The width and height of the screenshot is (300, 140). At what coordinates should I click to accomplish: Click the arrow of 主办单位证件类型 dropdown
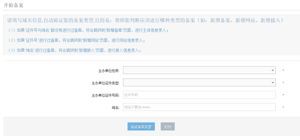tap(273, 83)
